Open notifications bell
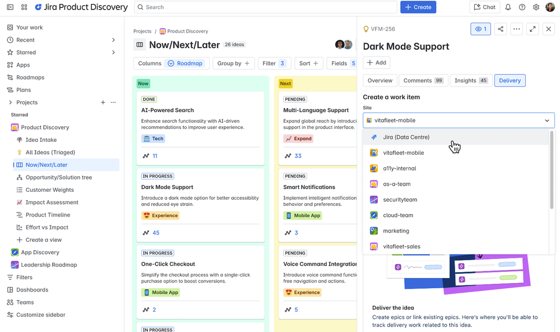 pyautogui.click(x=508, y=7)
